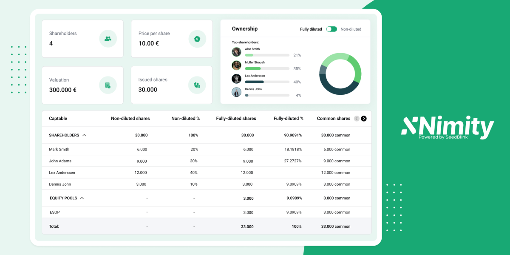510x255 pixels.
Task: Click the 10.00 € price value
Action: pyautogui.click(x=149, y=43)
